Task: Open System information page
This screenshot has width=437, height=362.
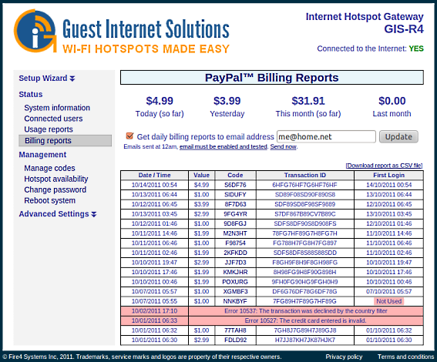Action: (57, 108)
